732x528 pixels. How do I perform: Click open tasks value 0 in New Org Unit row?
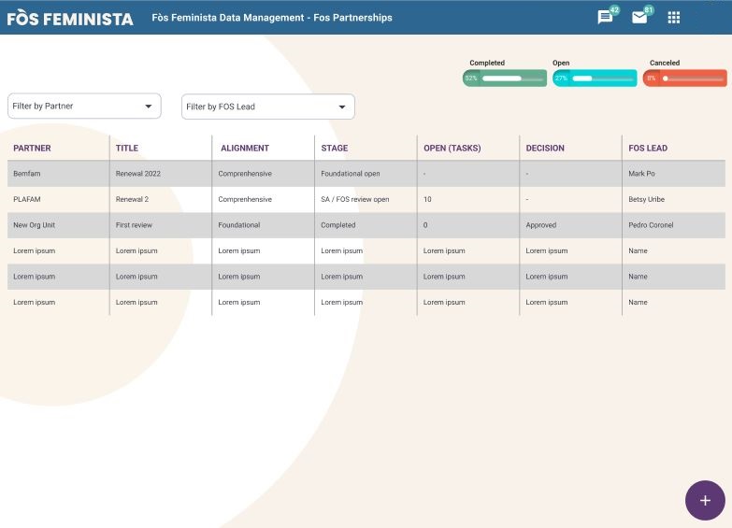point(425,225)
